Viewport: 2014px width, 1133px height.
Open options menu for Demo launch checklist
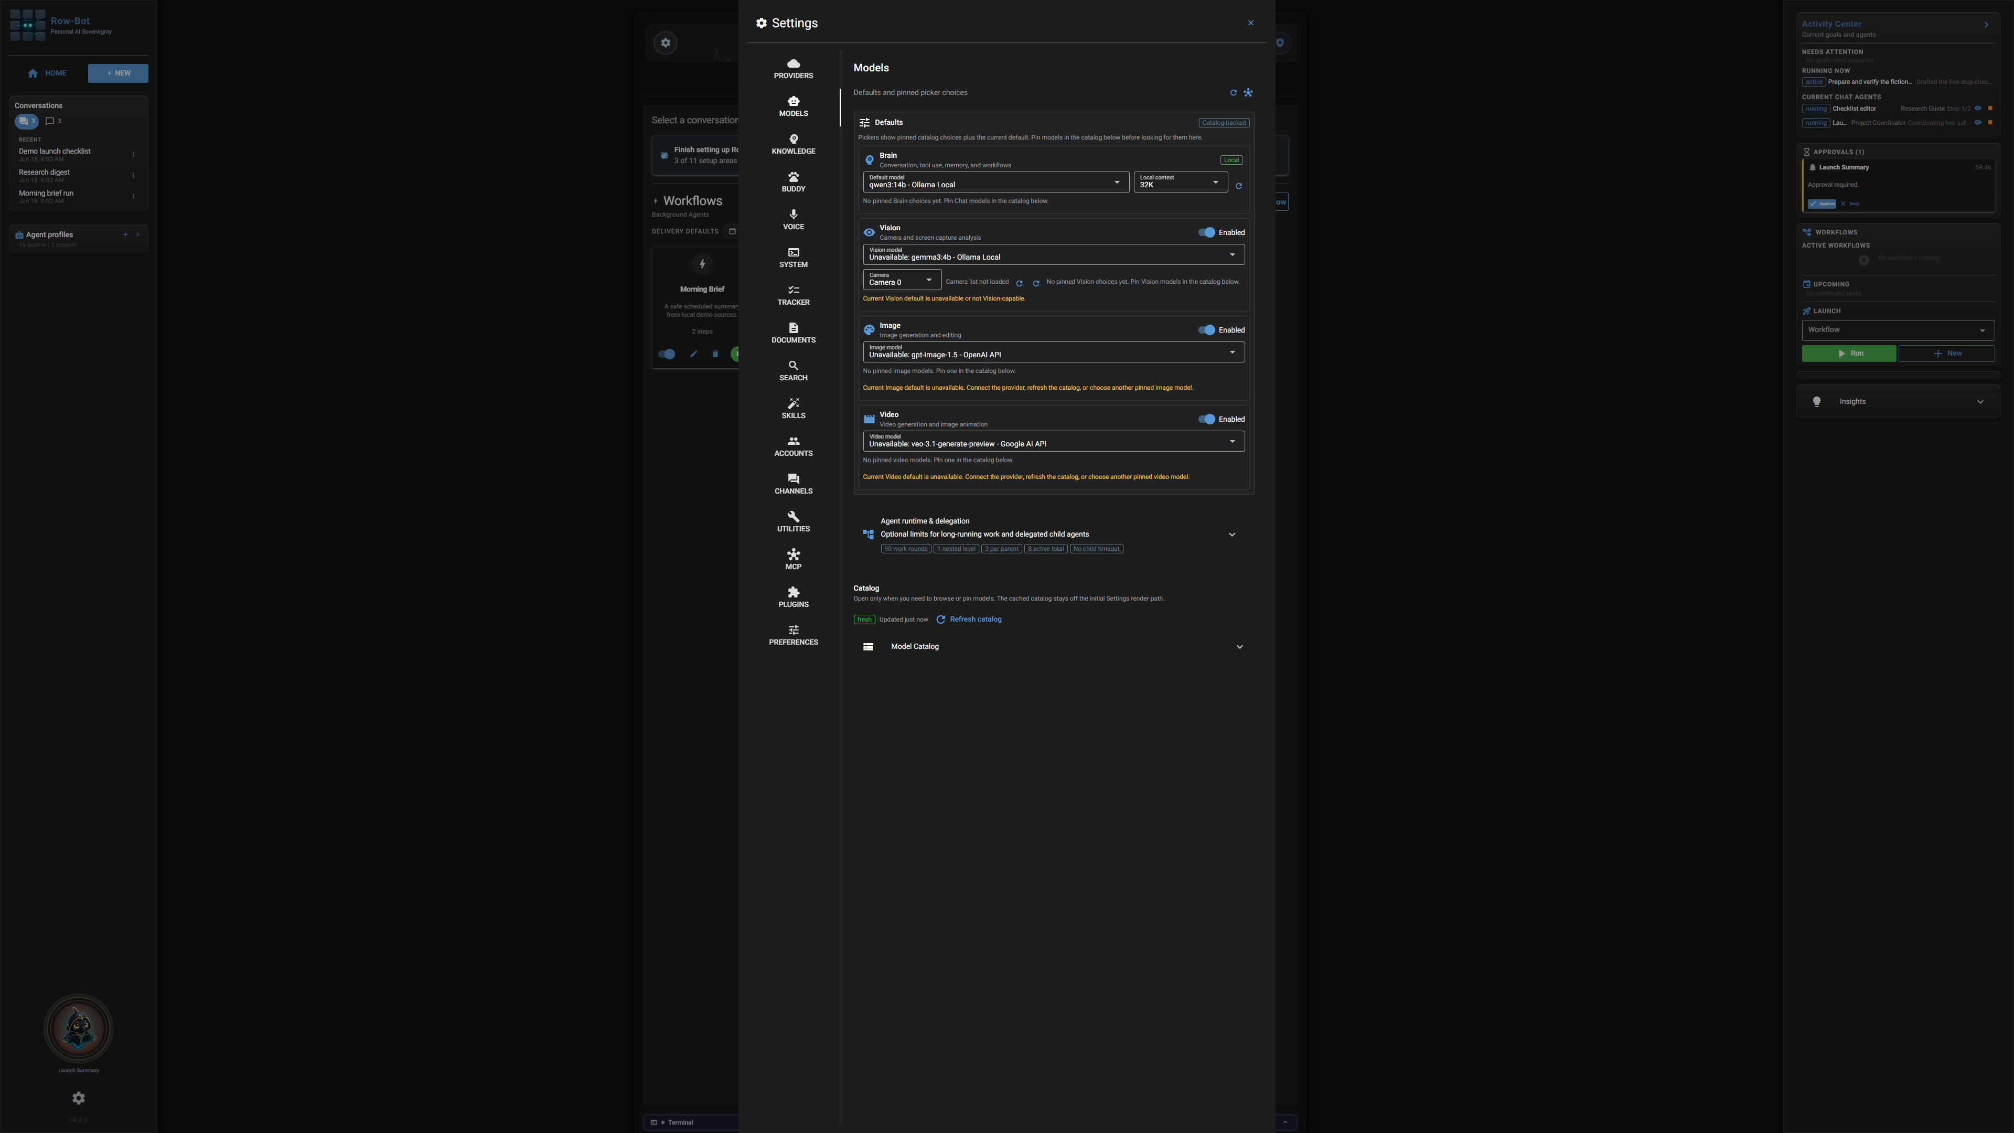tap(133, 155)
